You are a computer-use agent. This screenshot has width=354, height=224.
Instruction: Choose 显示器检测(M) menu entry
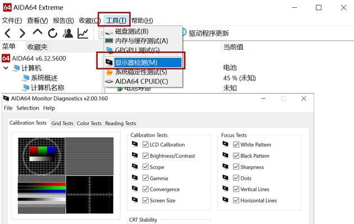click(143, 62)
